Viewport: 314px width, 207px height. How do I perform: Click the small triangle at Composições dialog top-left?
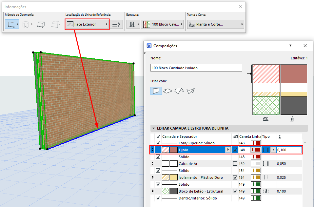145,53
